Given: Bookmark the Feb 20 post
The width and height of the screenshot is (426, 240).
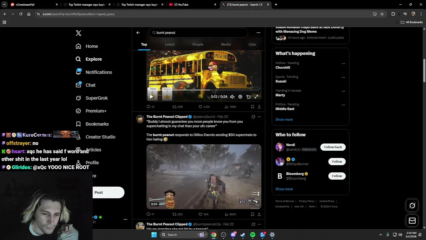Looking at the screenshot, I should 252,214.
